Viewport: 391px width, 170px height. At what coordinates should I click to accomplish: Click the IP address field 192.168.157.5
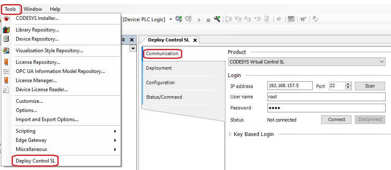pos(290,86)
